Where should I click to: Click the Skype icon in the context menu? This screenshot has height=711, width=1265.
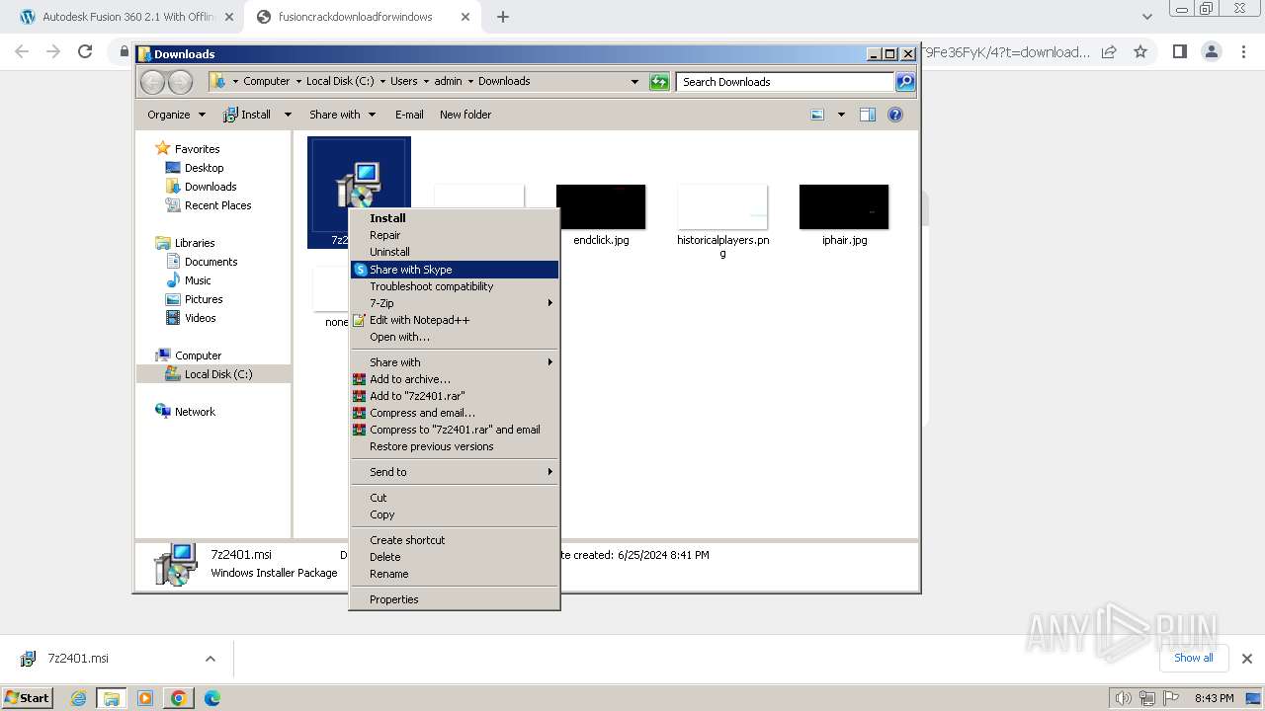click(360, 270)
